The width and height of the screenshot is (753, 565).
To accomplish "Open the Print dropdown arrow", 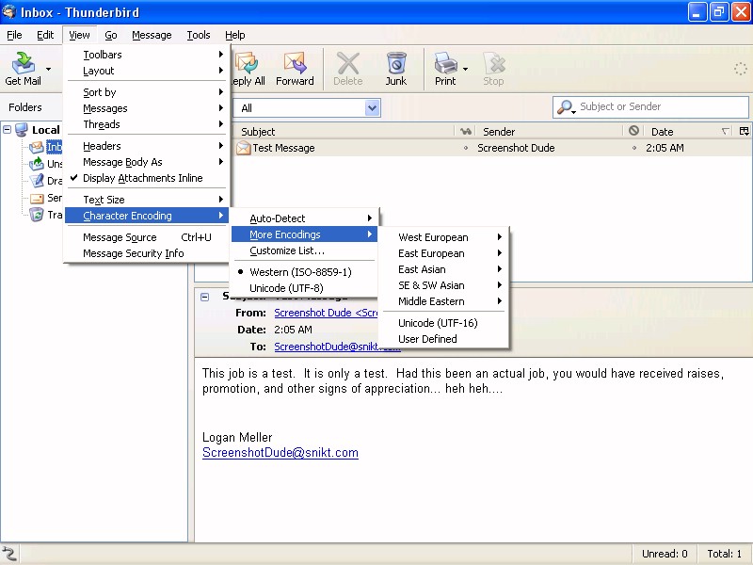I will (x=465, y=69).
